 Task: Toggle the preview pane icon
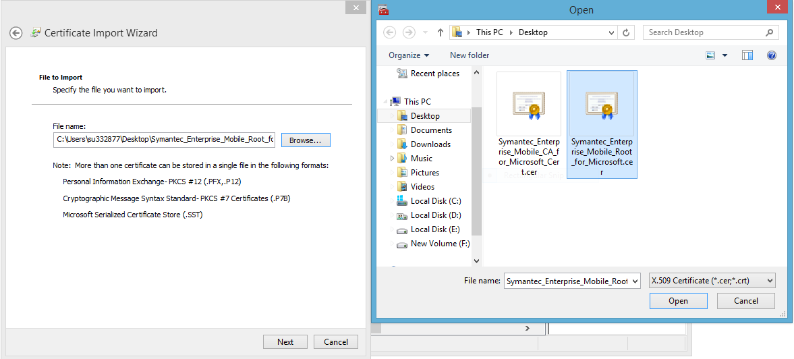(747, 55)
